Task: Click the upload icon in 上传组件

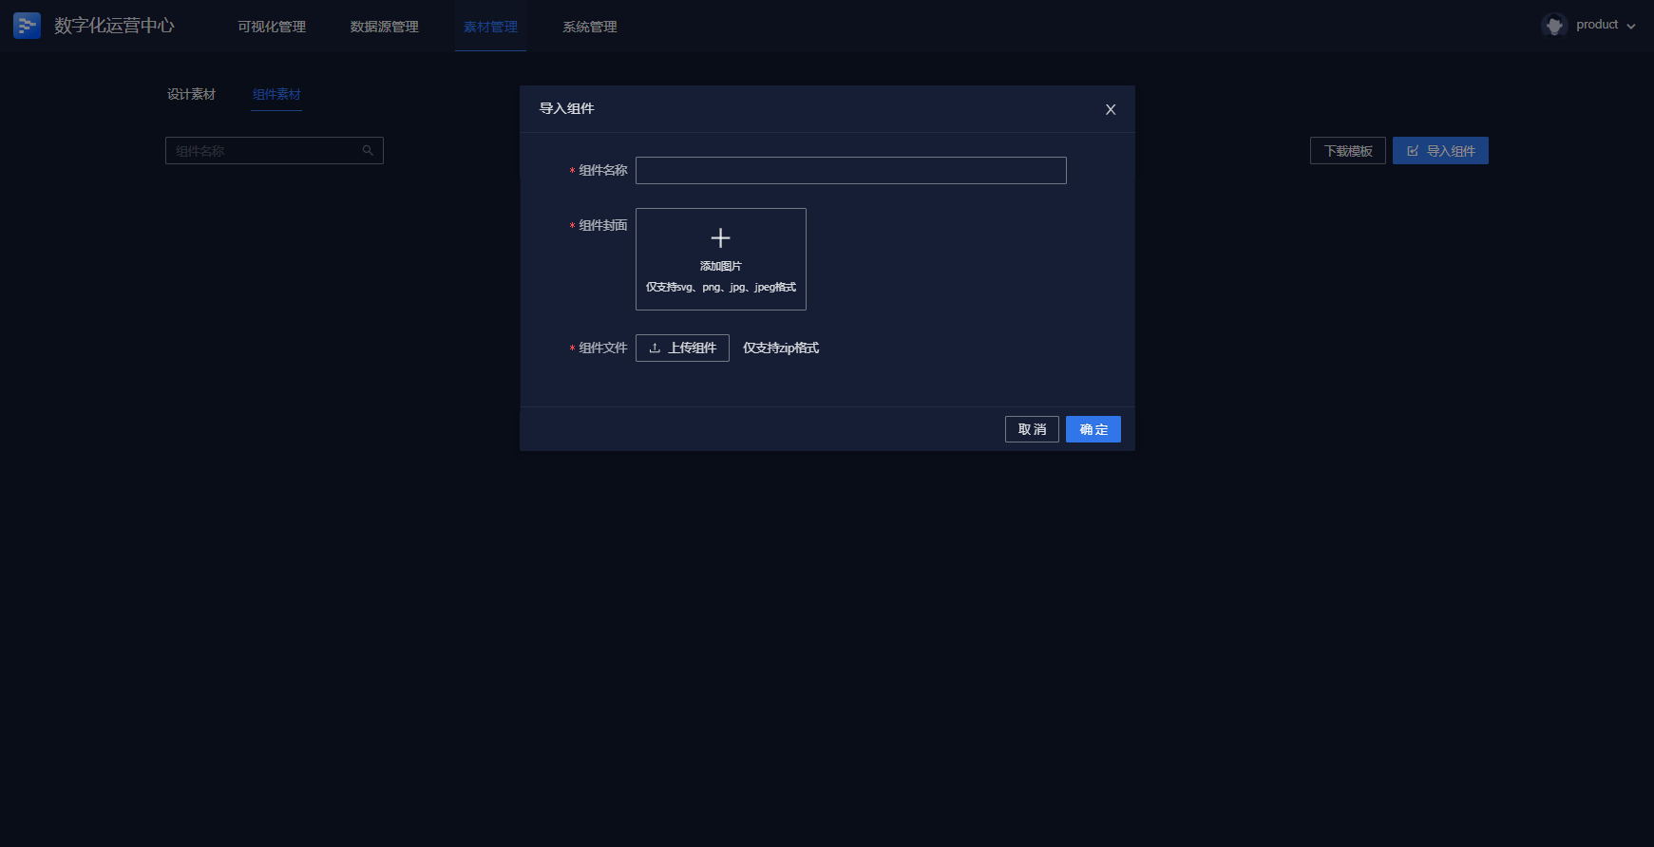Action: (655, 348)
